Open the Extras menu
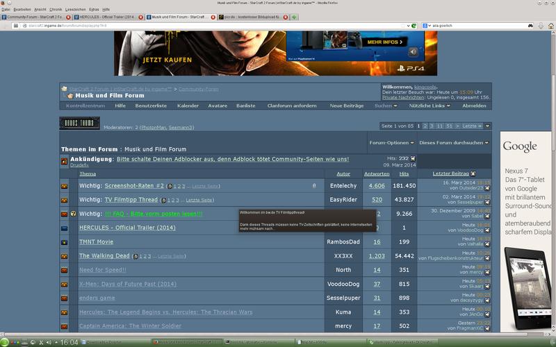Image resolution: width=556 pixels, height=347 pixels. click(x=94, y=9)
